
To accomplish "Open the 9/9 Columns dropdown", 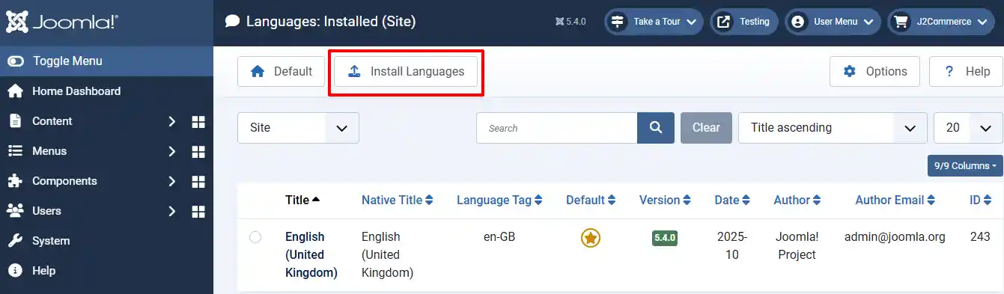I will pyautogui.click(x=965, y=166).
